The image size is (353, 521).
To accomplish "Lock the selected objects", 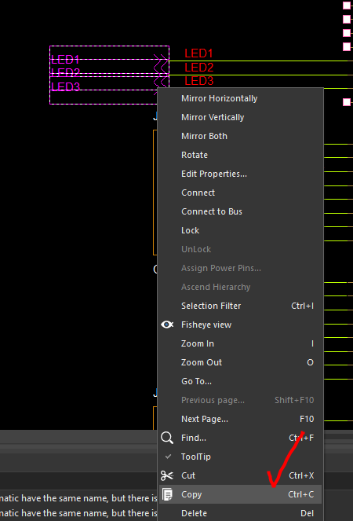I will click(240, 230).
